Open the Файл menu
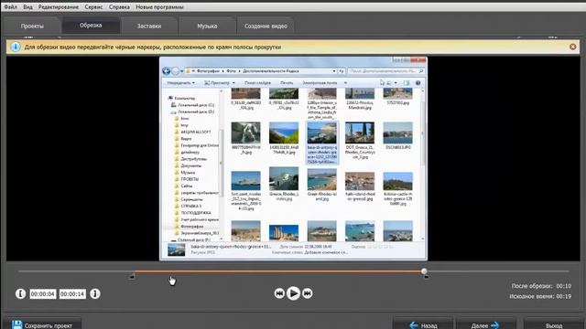 [10, 7]
